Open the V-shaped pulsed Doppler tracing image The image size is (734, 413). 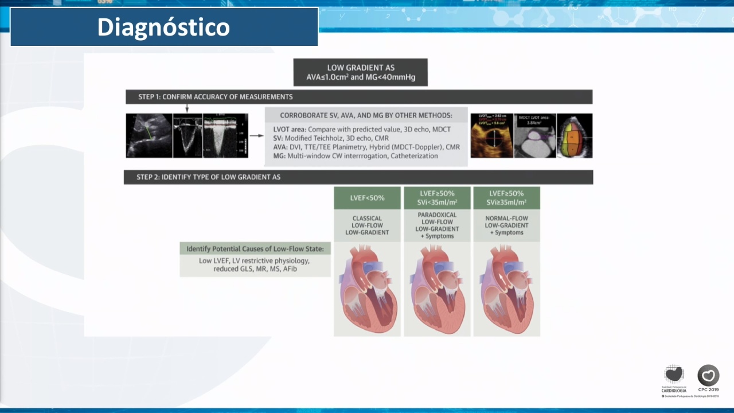pos(188,135)
